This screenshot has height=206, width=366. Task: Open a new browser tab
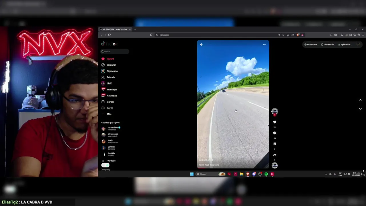[135, 29]
